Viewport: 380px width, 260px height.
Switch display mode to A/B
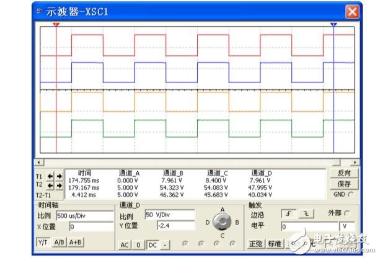point(60,242)
